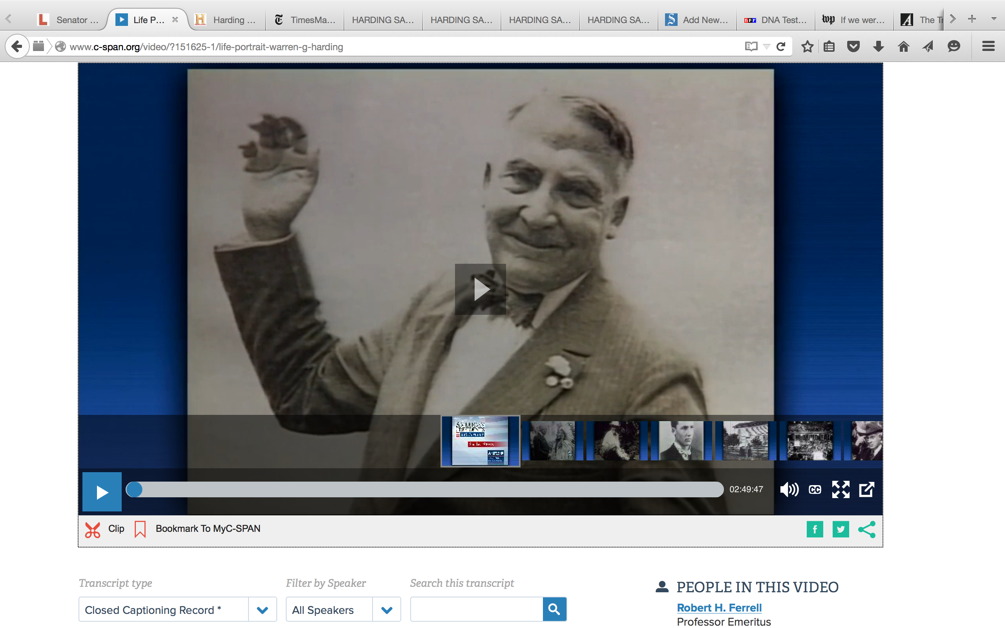
Task: Enter fullscreen with the expand arrows icon
Action: 841,490
